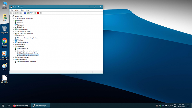The image size is (192, 108).
Task: Click the down-arrow circle toolbar icon
Action: [41, 13]
